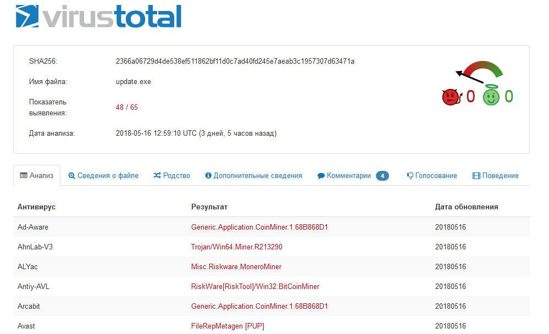The height and width of the screenshot is (334, 549).
Task: Click the thumbs-down icon beside Голосование
Action: (x=410, y=176)
